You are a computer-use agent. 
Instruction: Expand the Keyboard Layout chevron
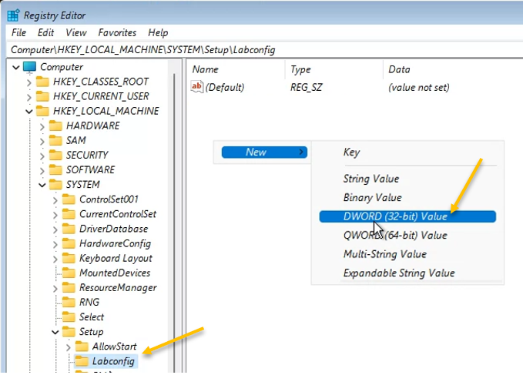click(55, 259)
